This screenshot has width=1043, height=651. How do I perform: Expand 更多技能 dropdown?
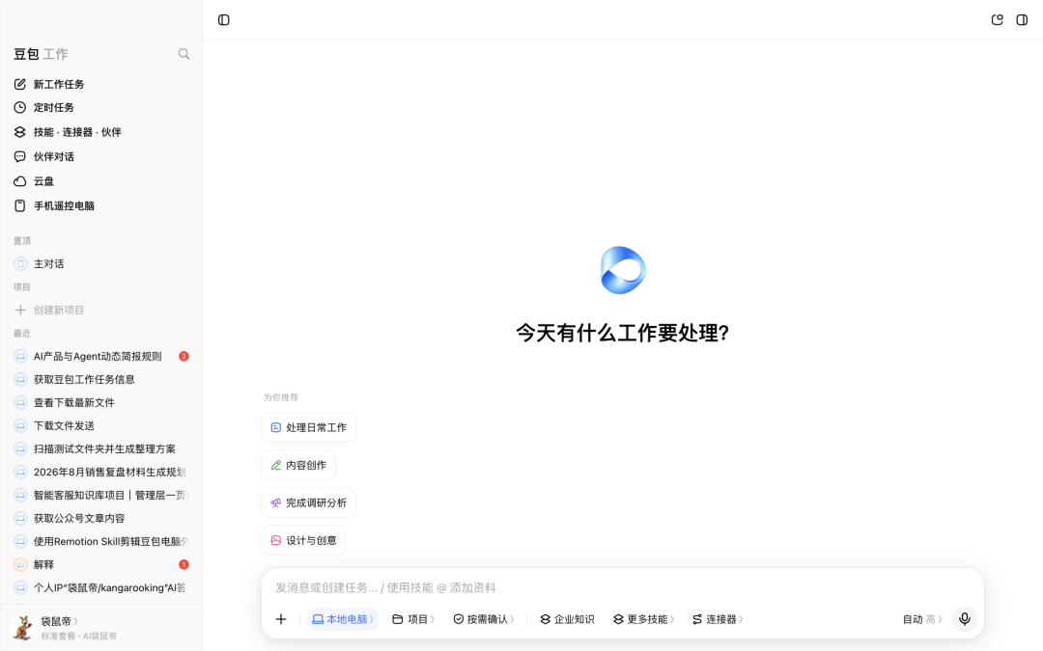click(643, 619)
